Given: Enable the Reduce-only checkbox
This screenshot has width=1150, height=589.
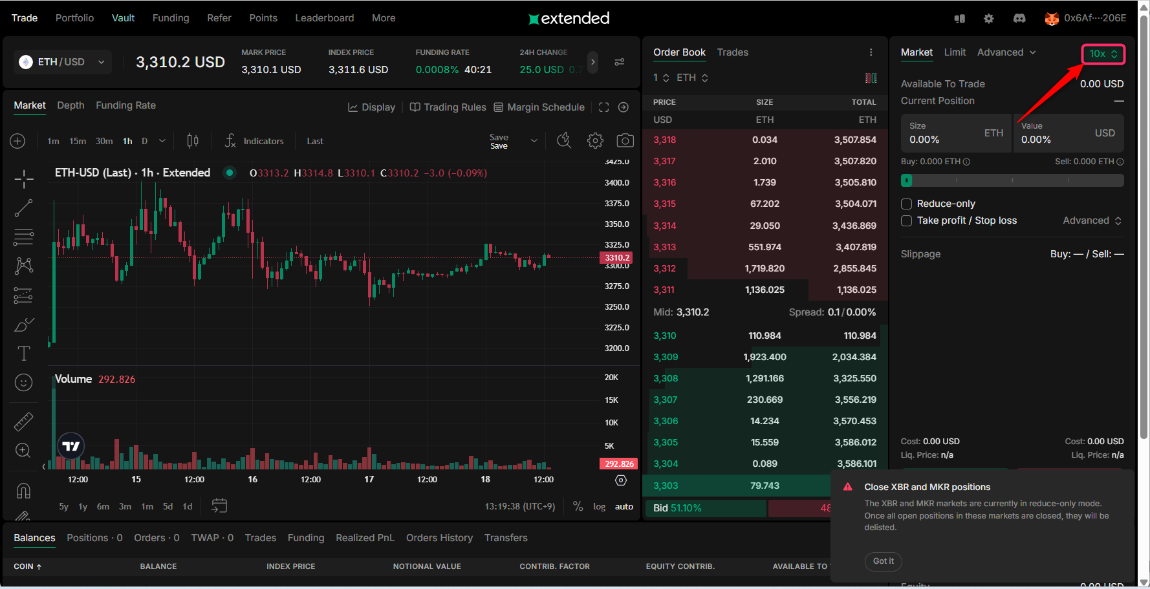Looking at the screenshot, I should pyautogui.click(x=907, y=204).
